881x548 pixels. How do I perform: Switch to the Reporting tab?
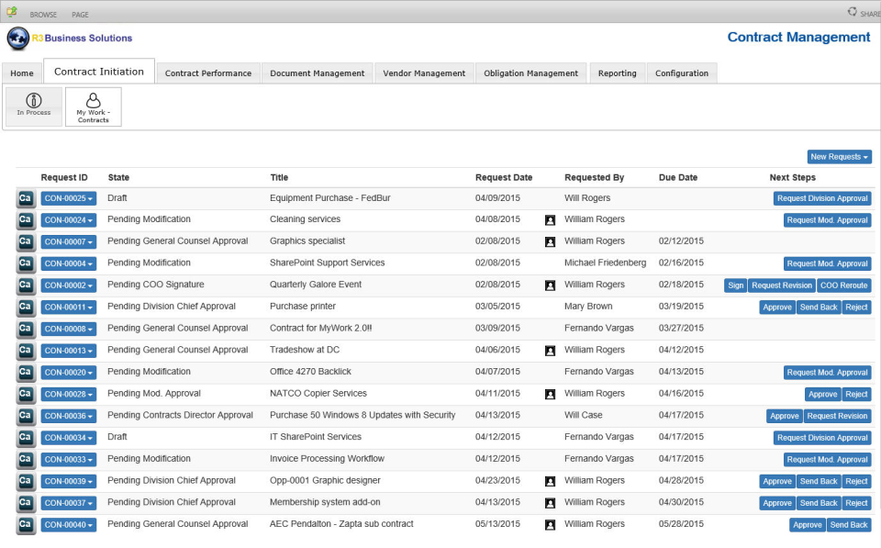[617, 73]
